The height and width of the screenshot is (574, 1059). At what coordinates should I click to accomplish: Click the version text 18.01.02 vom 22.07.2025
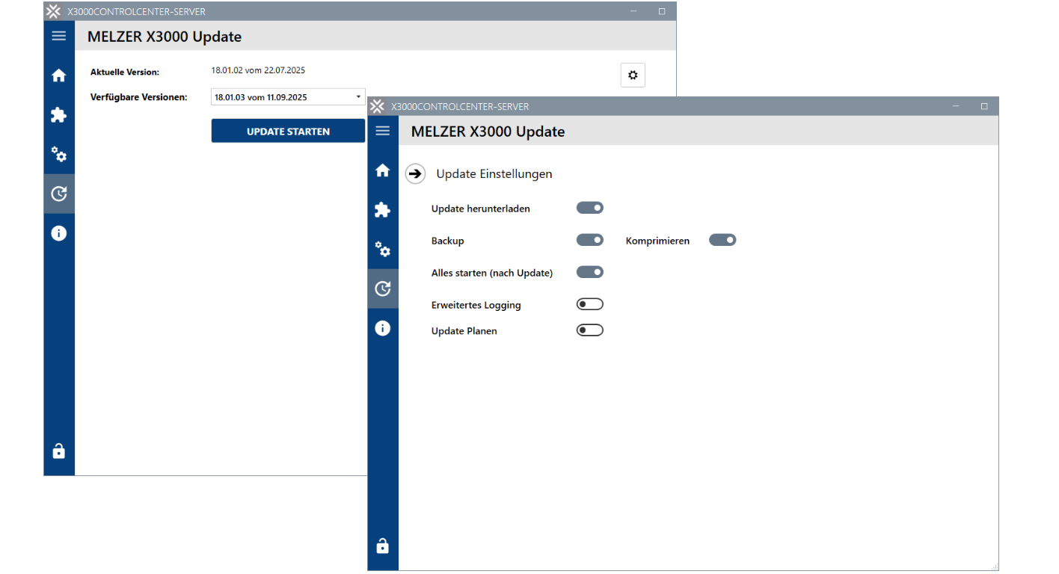258,70
